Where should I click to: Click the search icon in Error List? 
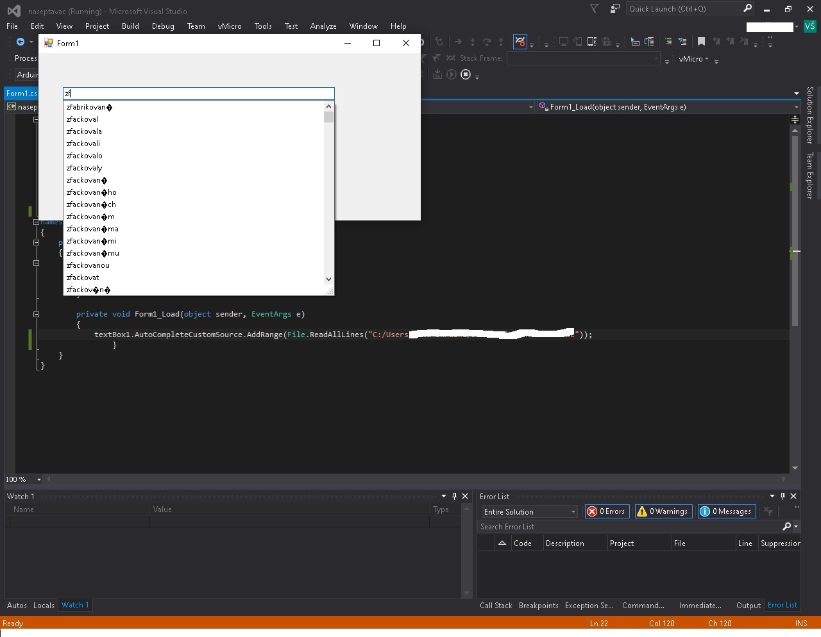coord(787,526)
